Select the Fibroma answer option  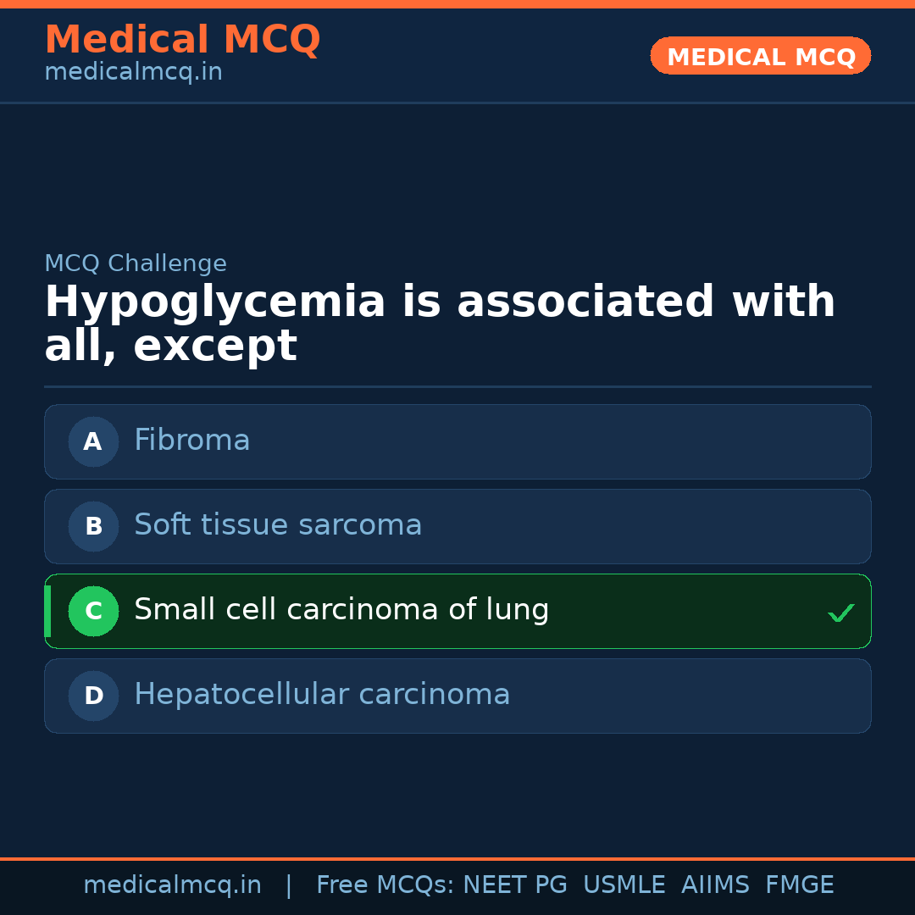pyautogui.click(x=192, y=441)
